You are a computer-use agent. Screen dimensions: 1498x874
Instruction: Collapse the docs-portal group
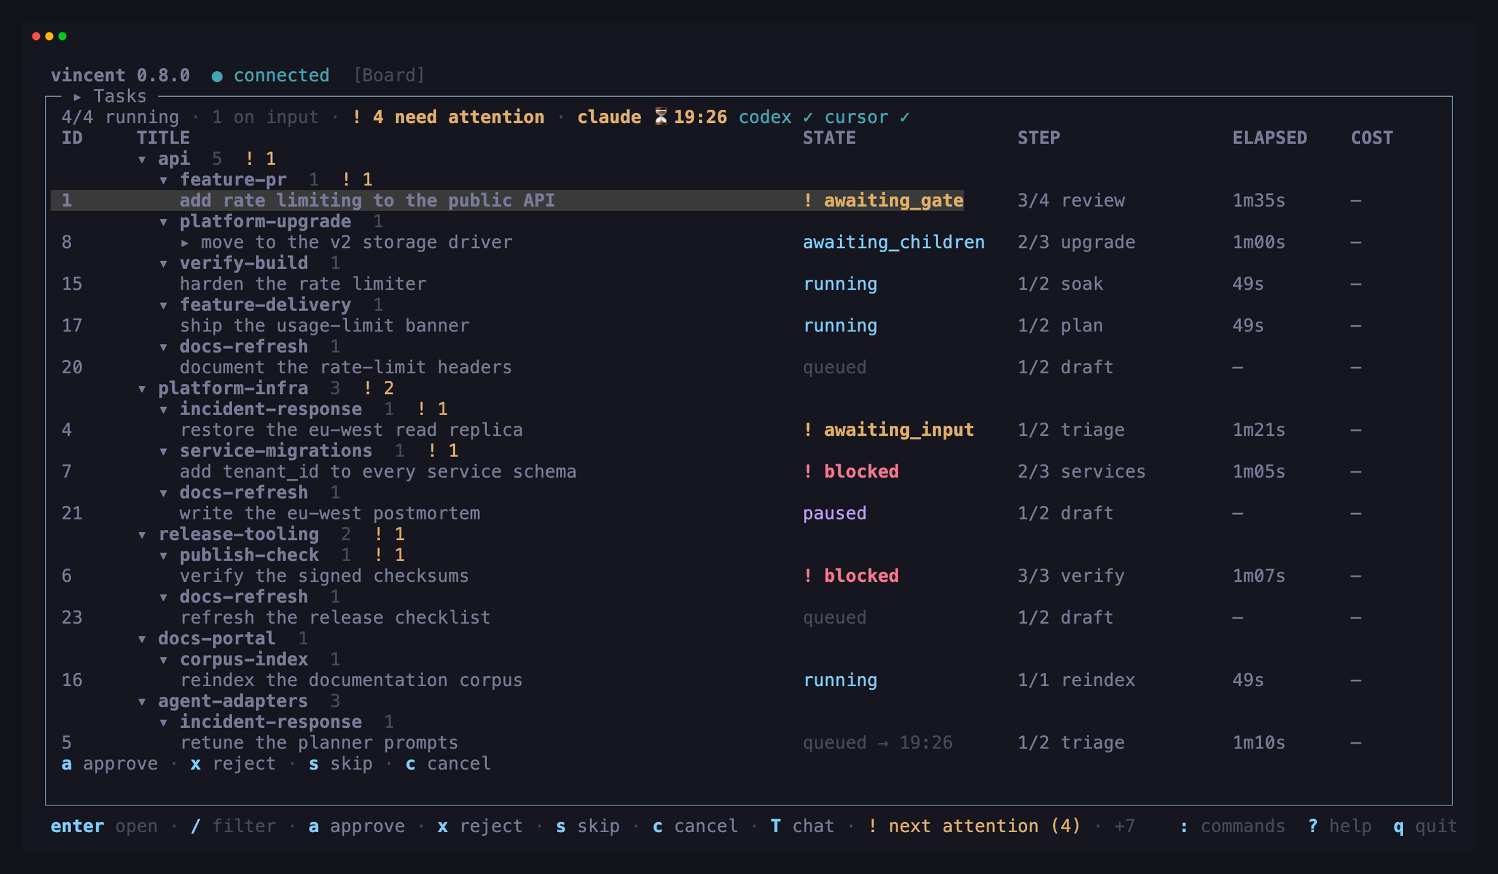[x=142, y=639]
